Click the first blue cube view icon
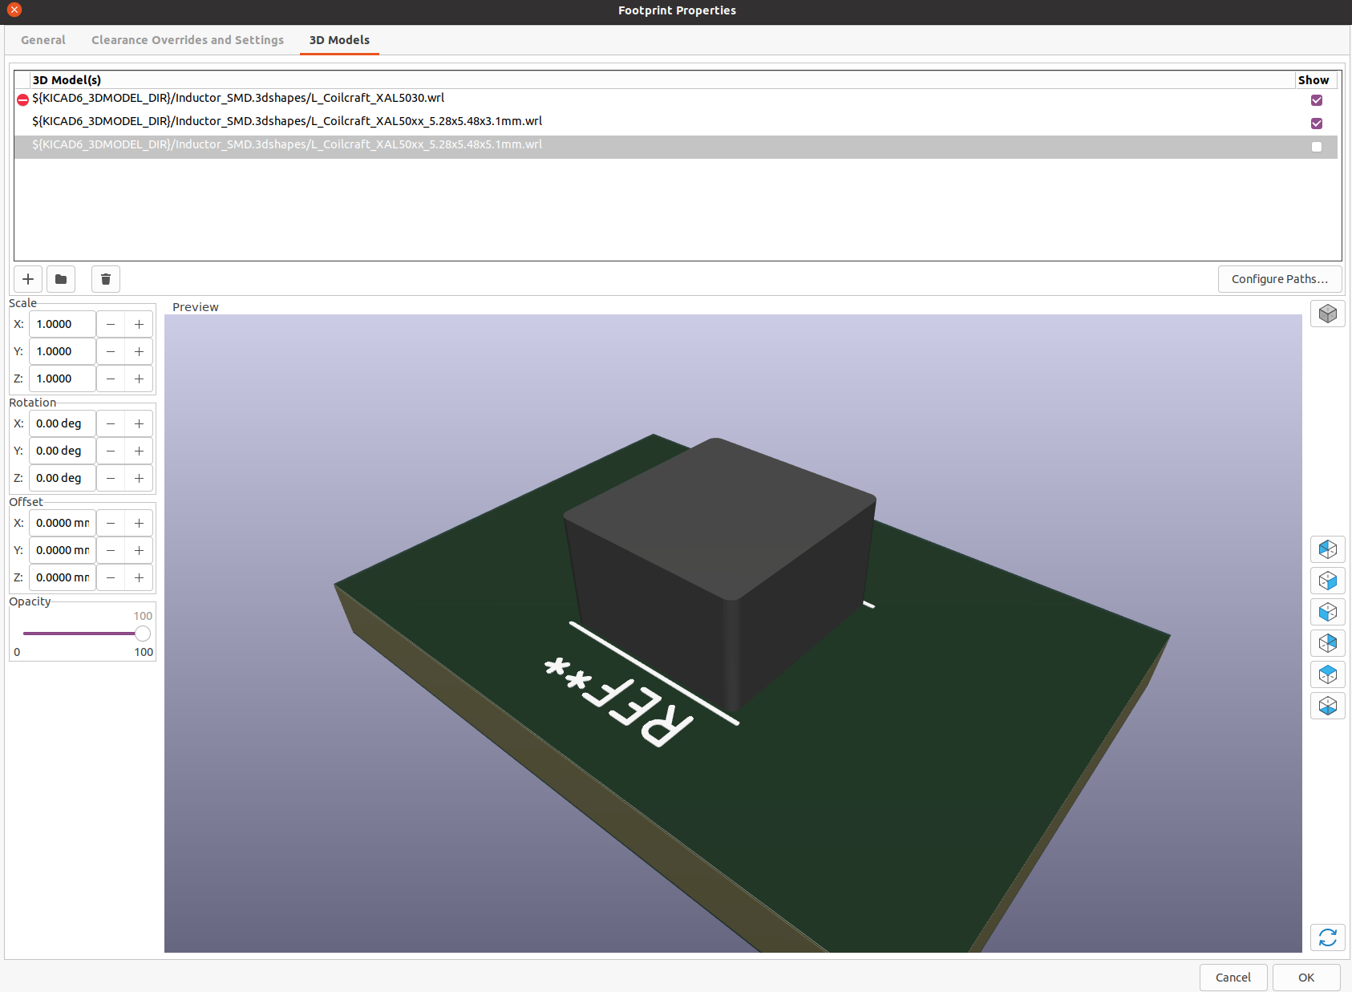Image resolution: width=1352 pixels, height=992 pixels. [x=1327, y=549]
